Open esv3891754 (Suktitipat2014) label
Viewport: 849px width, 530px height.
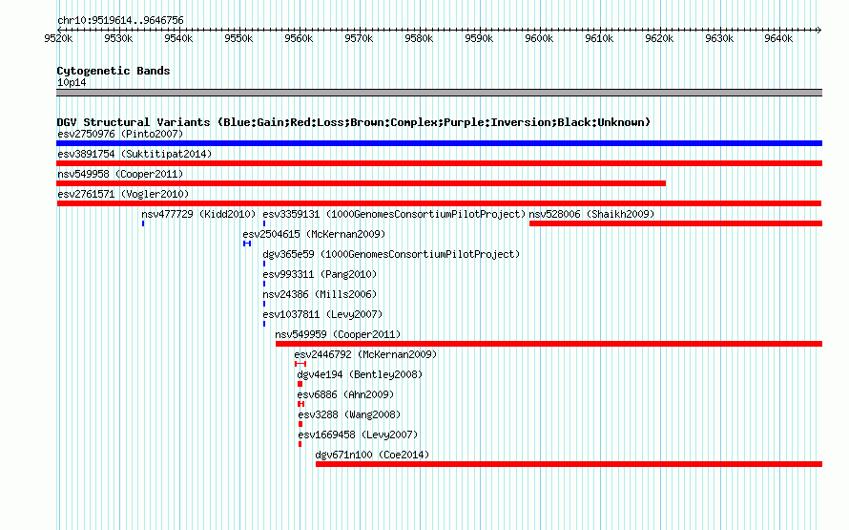(x=135, y=154)
